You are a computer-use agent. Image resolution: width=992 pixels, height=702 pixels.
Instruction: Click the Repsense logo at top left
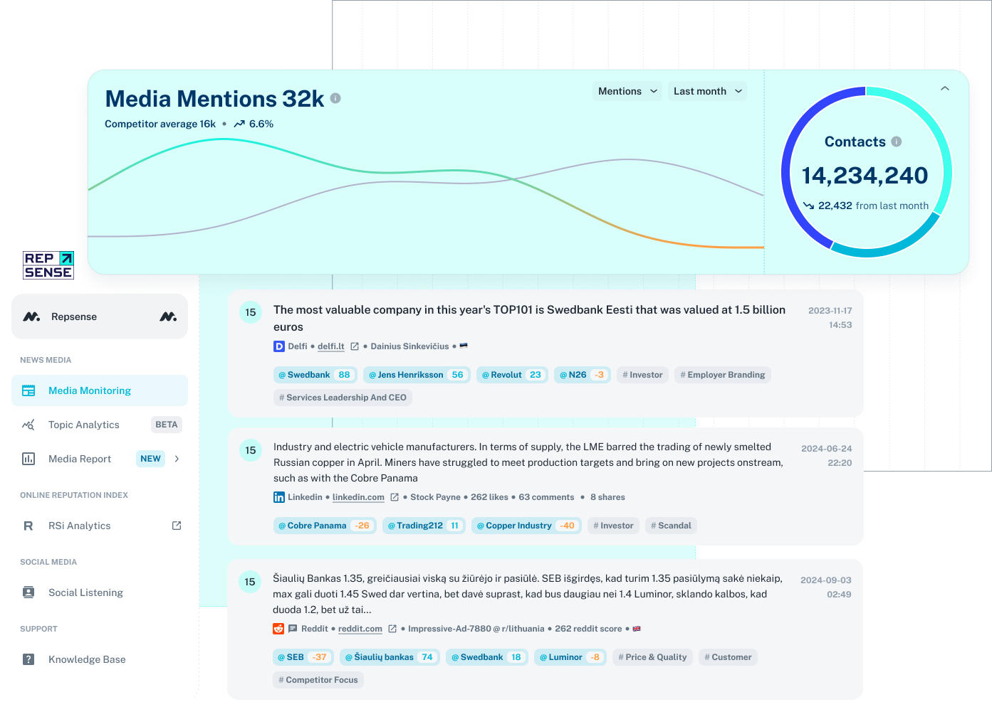point(48,265)
